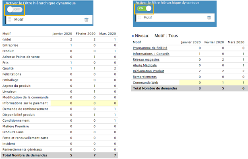
Task: Turn on the left hierarchical filter toggle
Action: tap(15, 10)
